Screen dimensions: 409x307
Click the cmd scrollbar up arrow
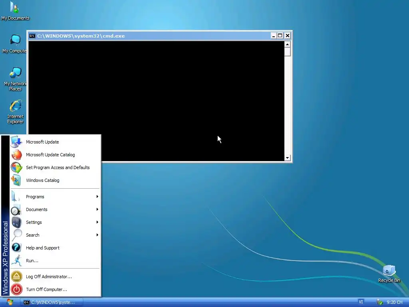pos(288,44)
